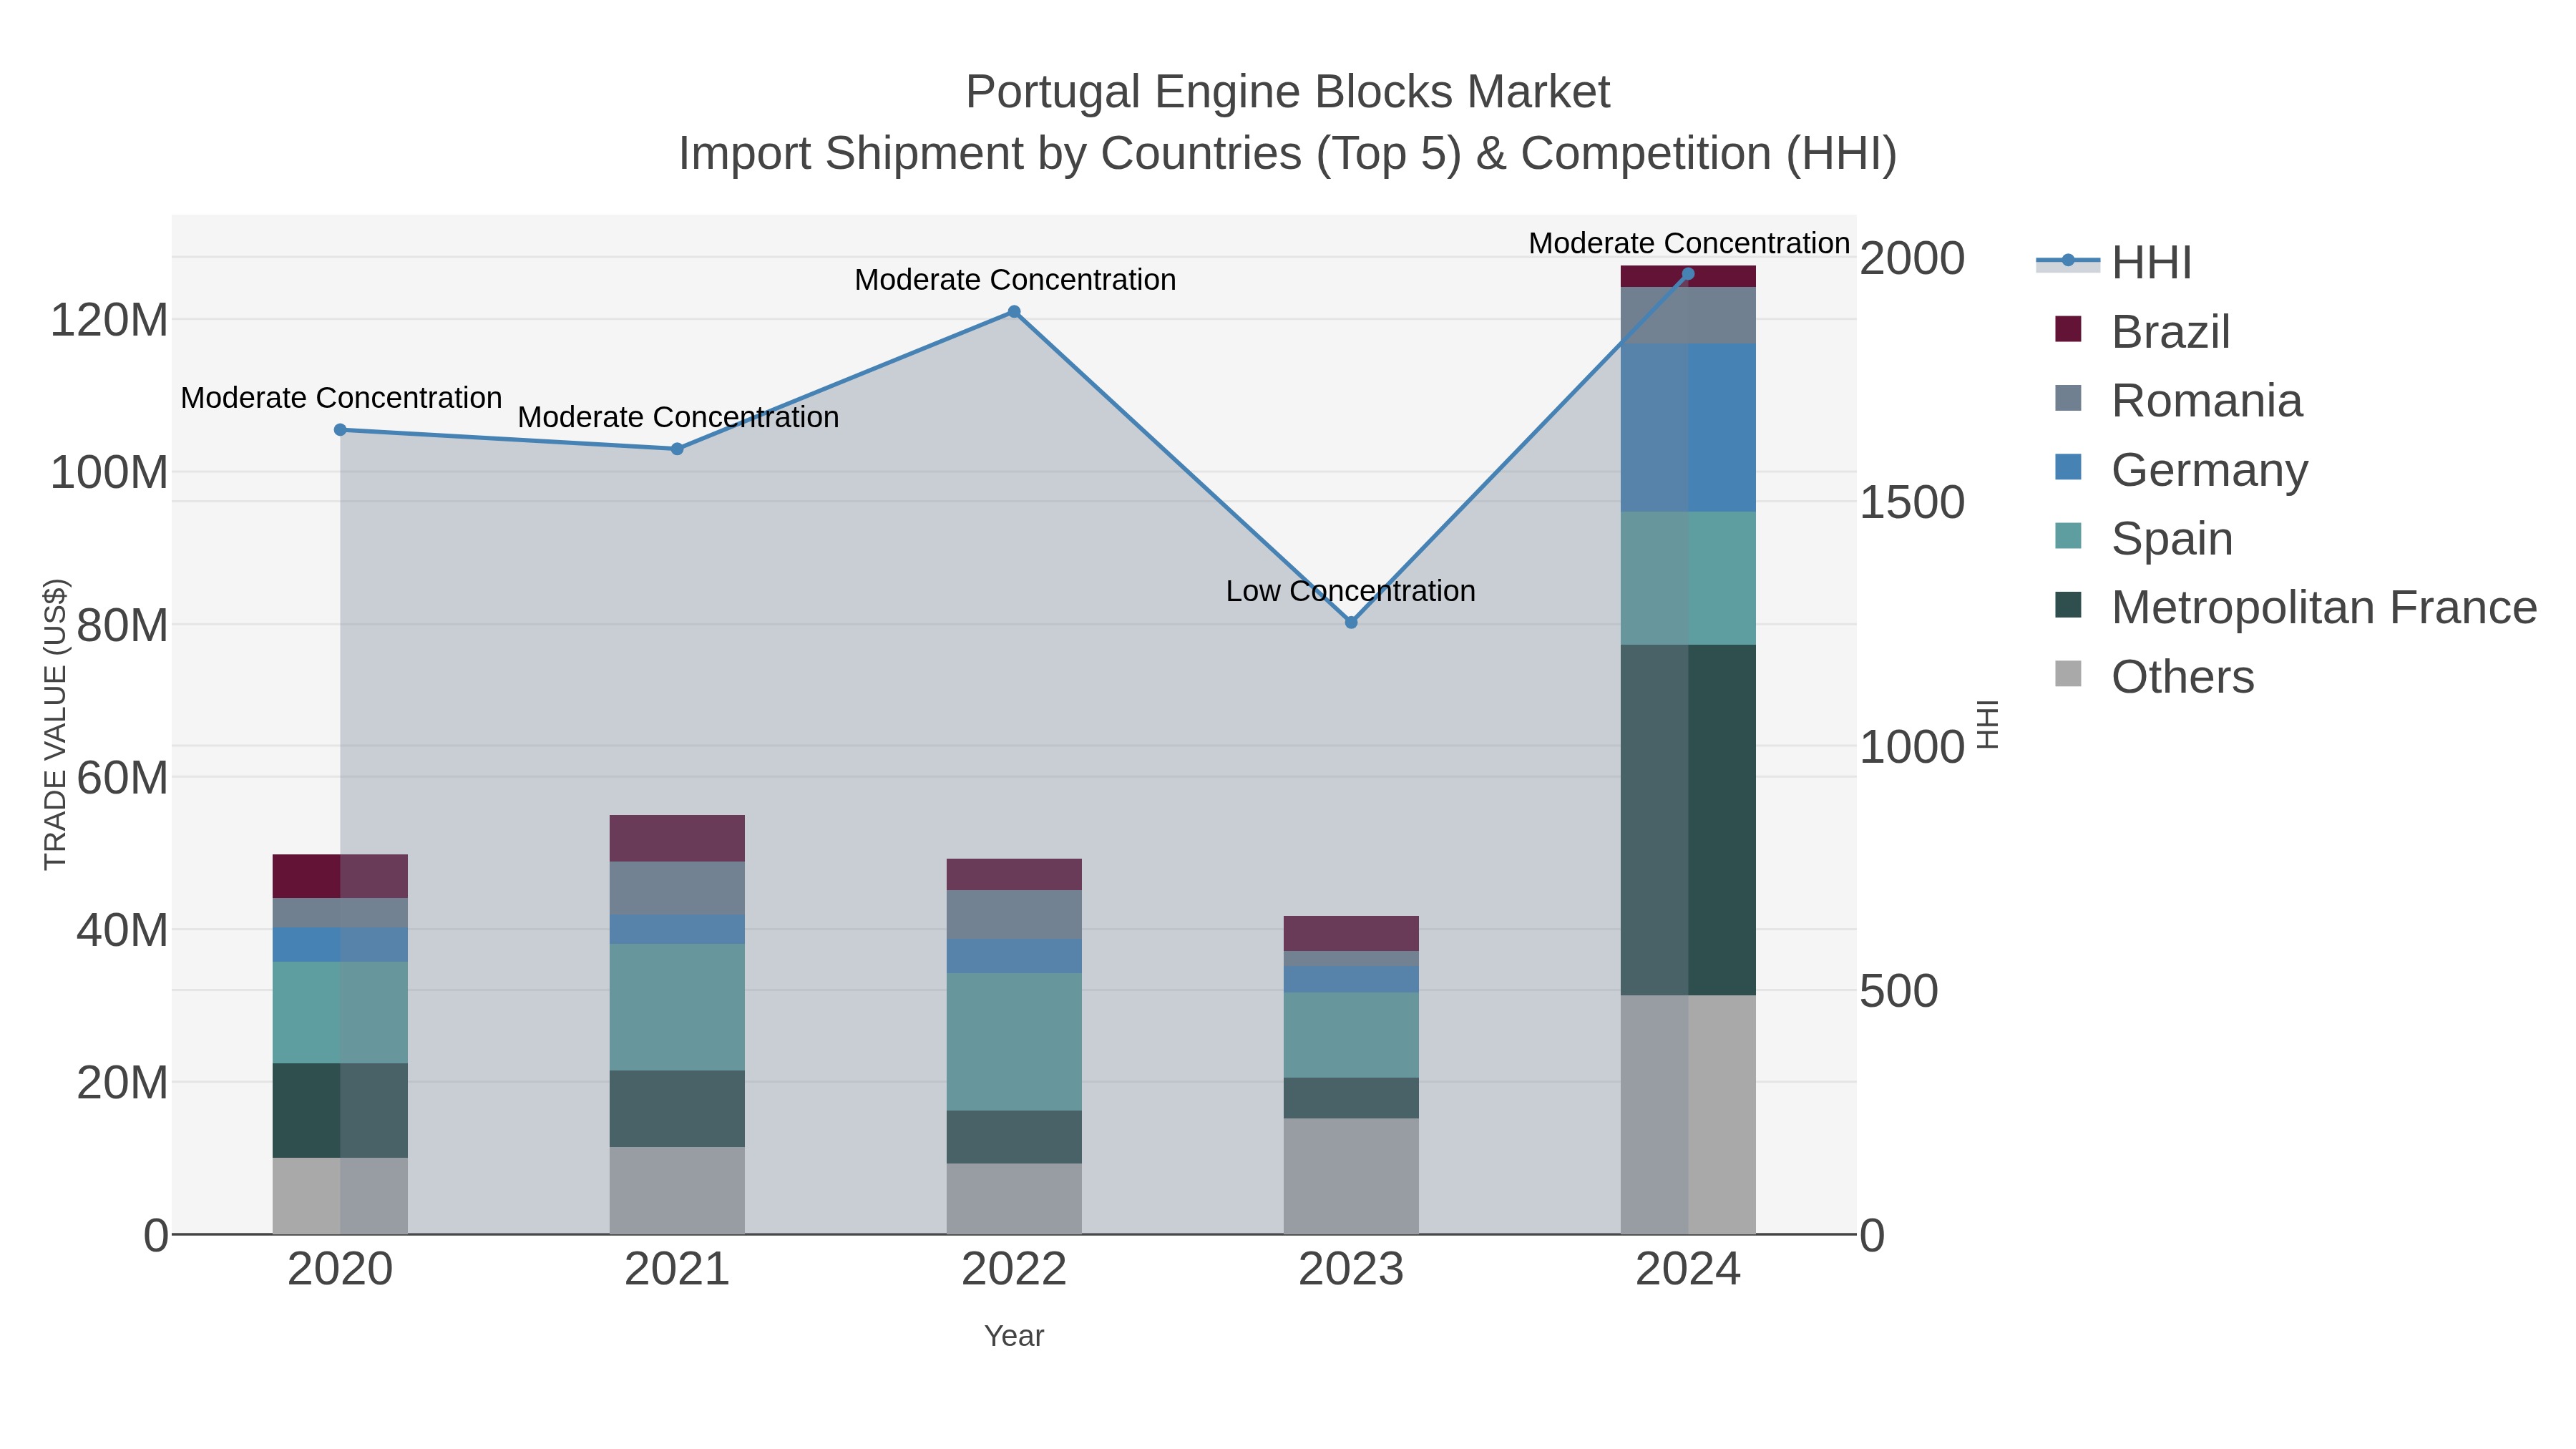
Task: Select the 2023 HHI data point
Action: click(x=1351, y=622)
